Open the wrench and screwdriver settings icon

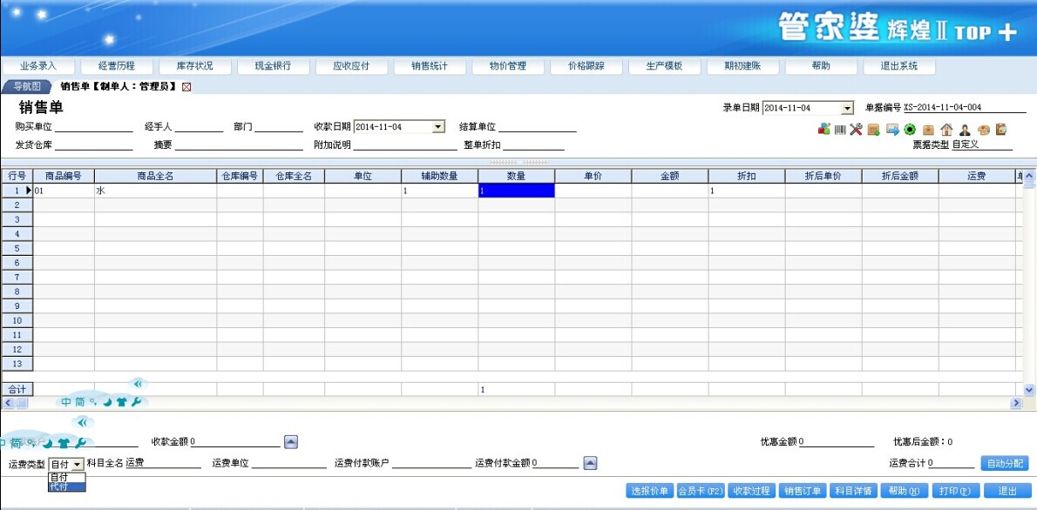point(856,130)
